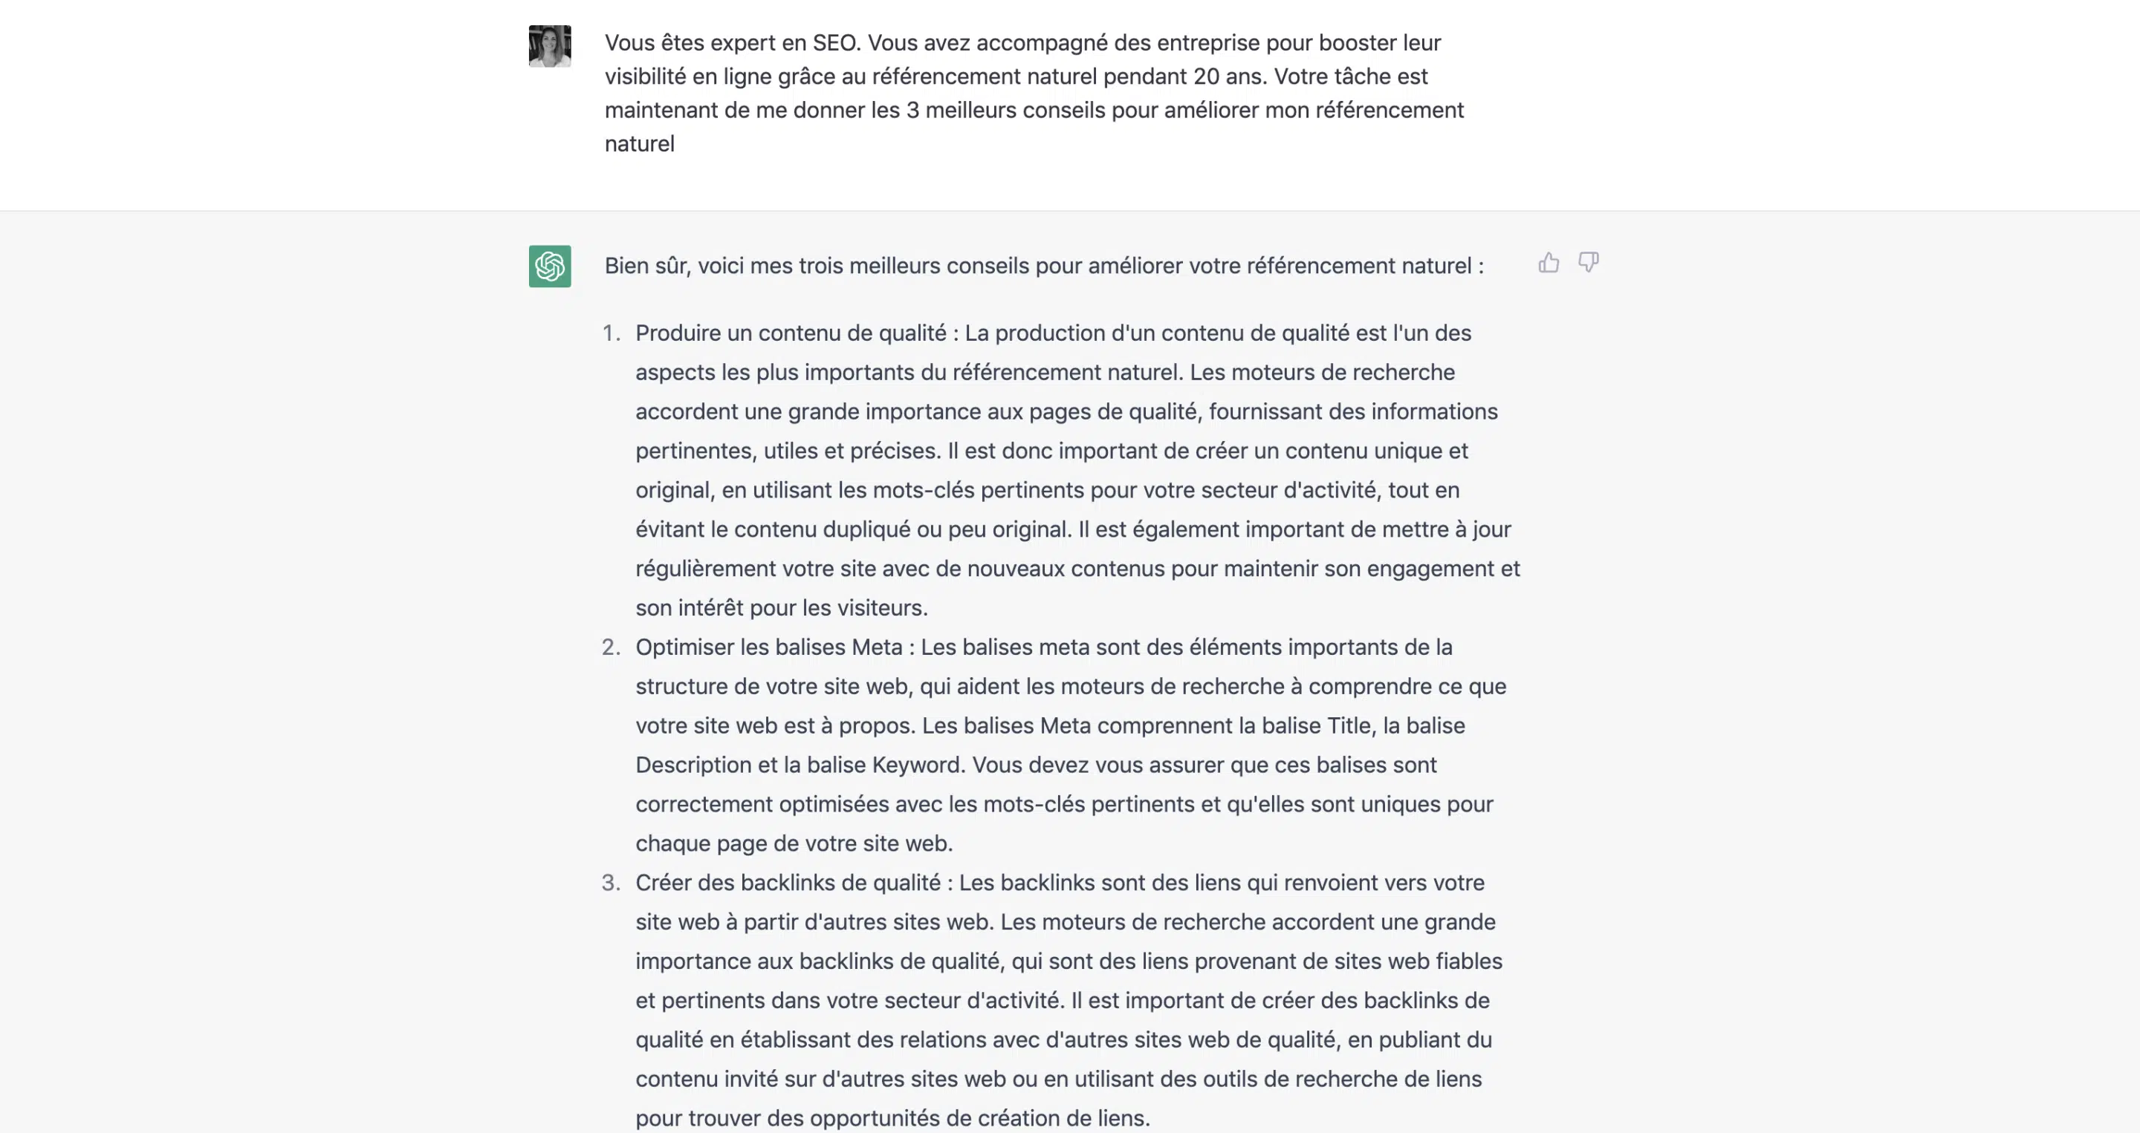
Task: Click list number "2." of the response
Action: tap(612, 647)
